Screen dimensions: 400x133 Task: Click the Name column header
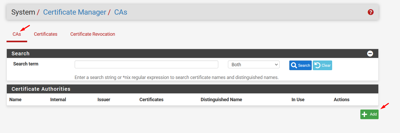pos(15,100)
